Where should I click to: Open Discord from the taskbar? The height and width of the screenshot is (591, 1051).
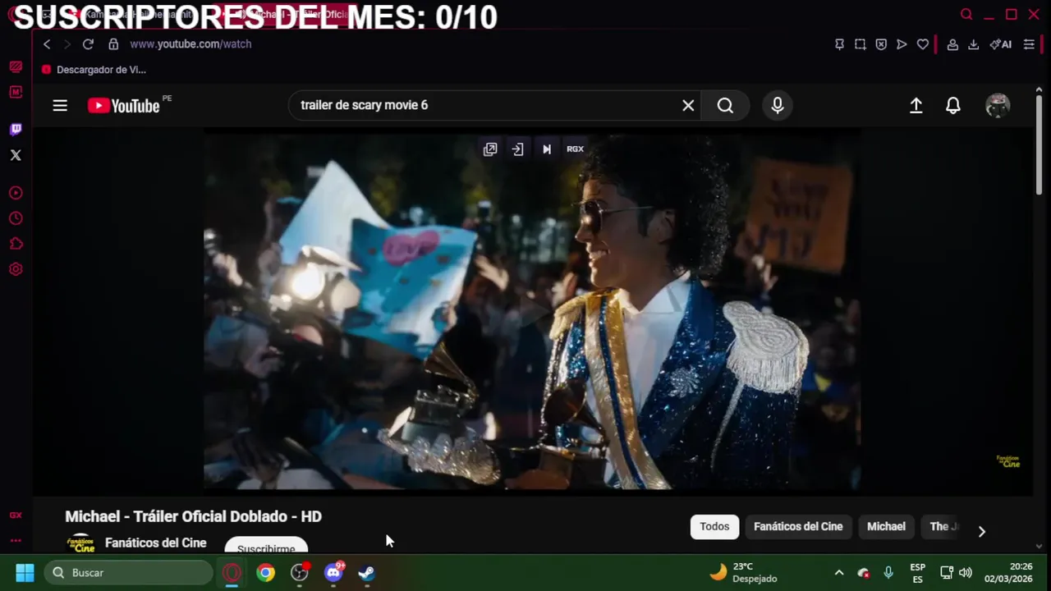[x=333, y=573]
